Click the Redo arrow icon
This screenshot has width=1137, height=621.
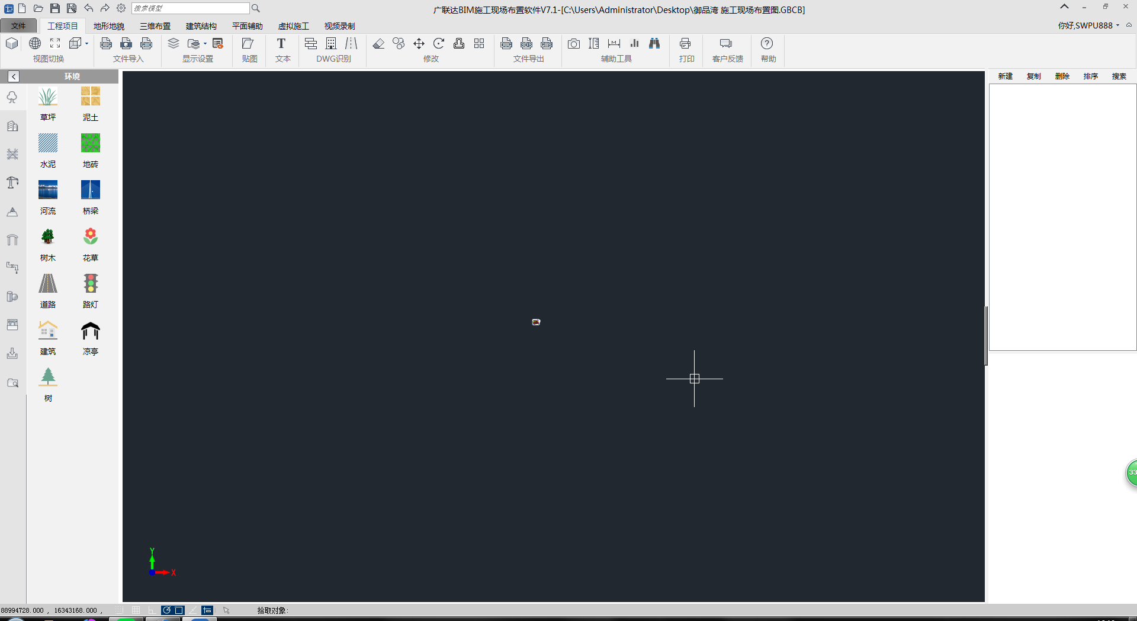tap(105, 8)
